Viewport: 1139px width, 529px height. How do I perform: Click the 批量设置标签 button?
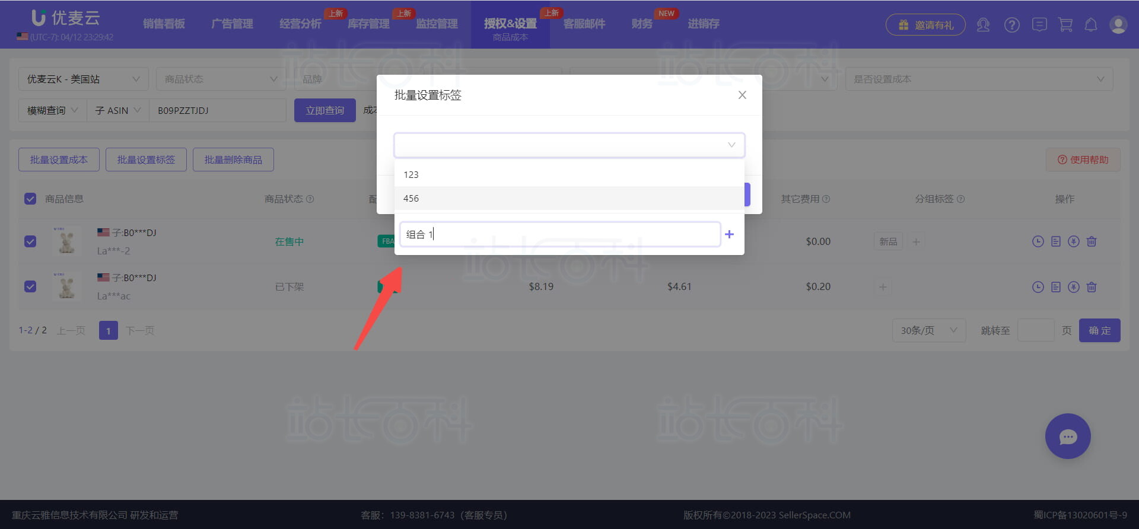tap(146, 160)
